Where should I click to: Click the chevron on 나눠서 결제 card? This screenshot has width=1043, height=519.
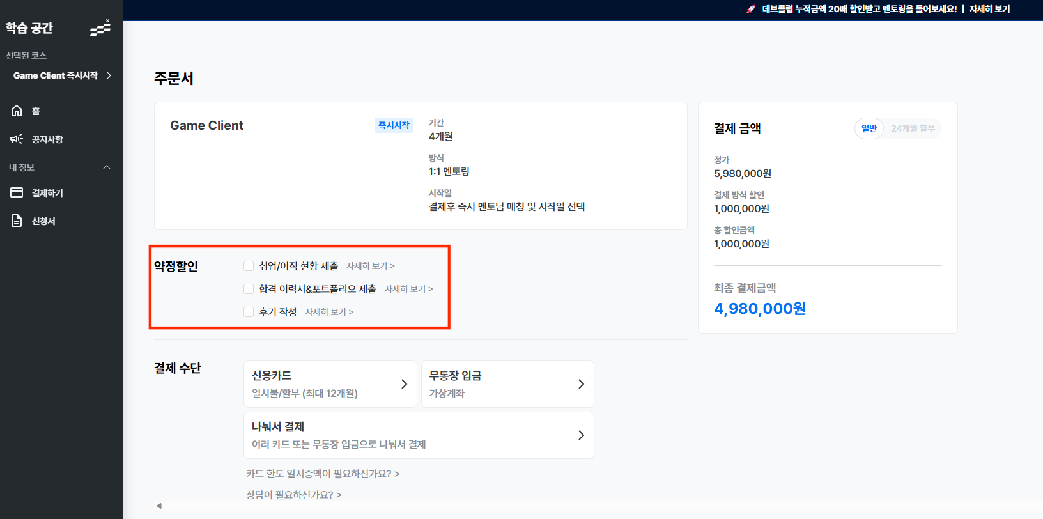tap(581, 435)
